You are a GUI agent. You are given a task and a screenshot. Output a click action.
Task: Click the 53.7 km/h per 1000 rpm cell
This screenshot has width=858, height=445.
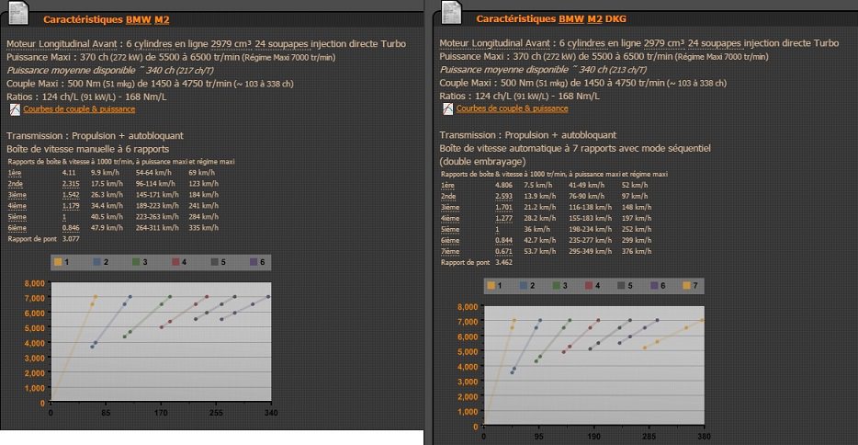click(540, 252)
